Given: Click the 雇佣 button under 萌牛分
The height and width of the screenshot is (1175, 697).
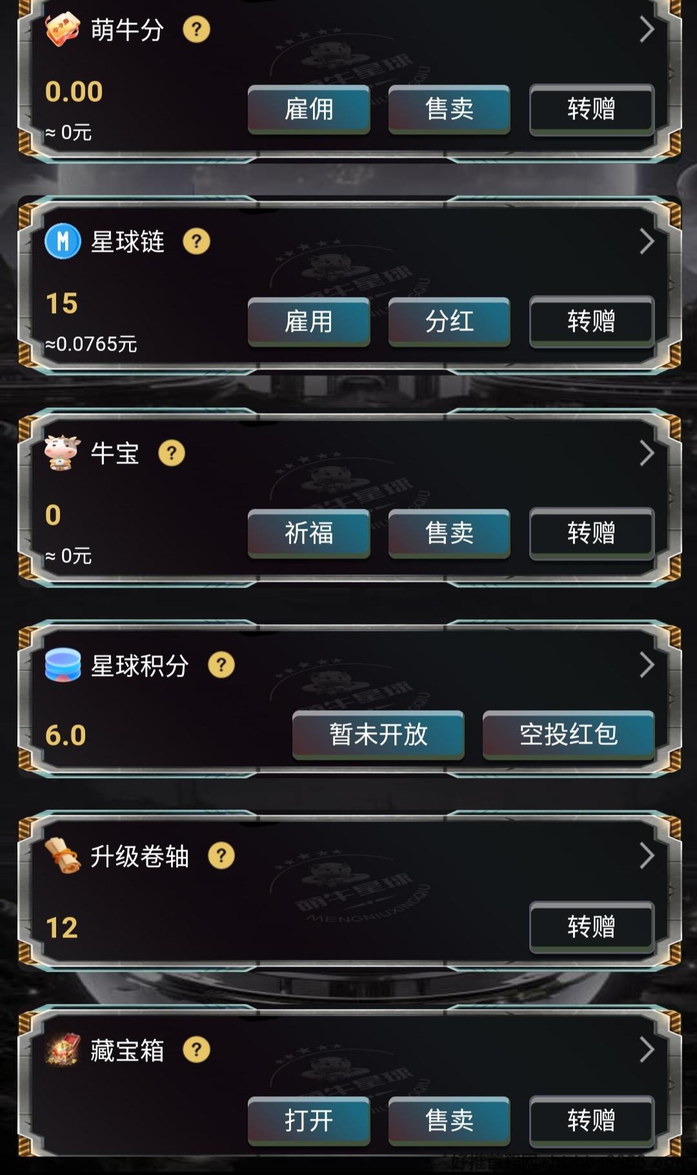Looking at the screenshot, I should pos(308,109).
